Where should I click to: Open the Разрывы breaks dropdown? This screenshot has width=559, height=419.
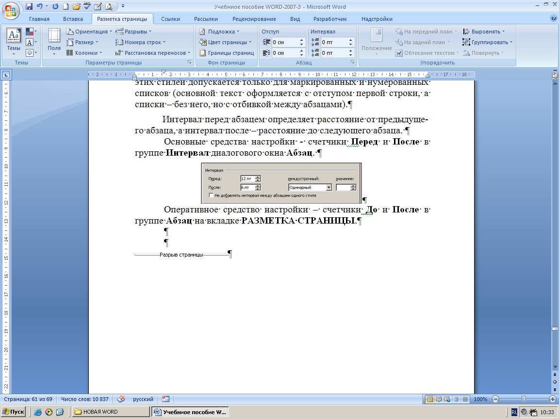pyautogui.click(x=133, y=32)
